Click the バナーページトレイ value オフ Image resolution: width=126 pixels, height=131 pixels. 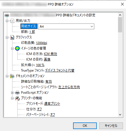point(52,115)
